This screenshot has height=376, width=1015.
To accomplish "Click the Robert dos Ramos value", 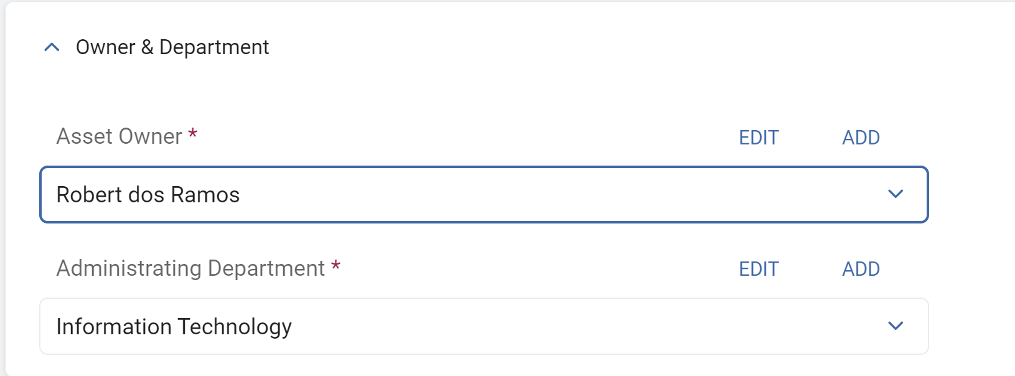I will click(x=148, y=195).
